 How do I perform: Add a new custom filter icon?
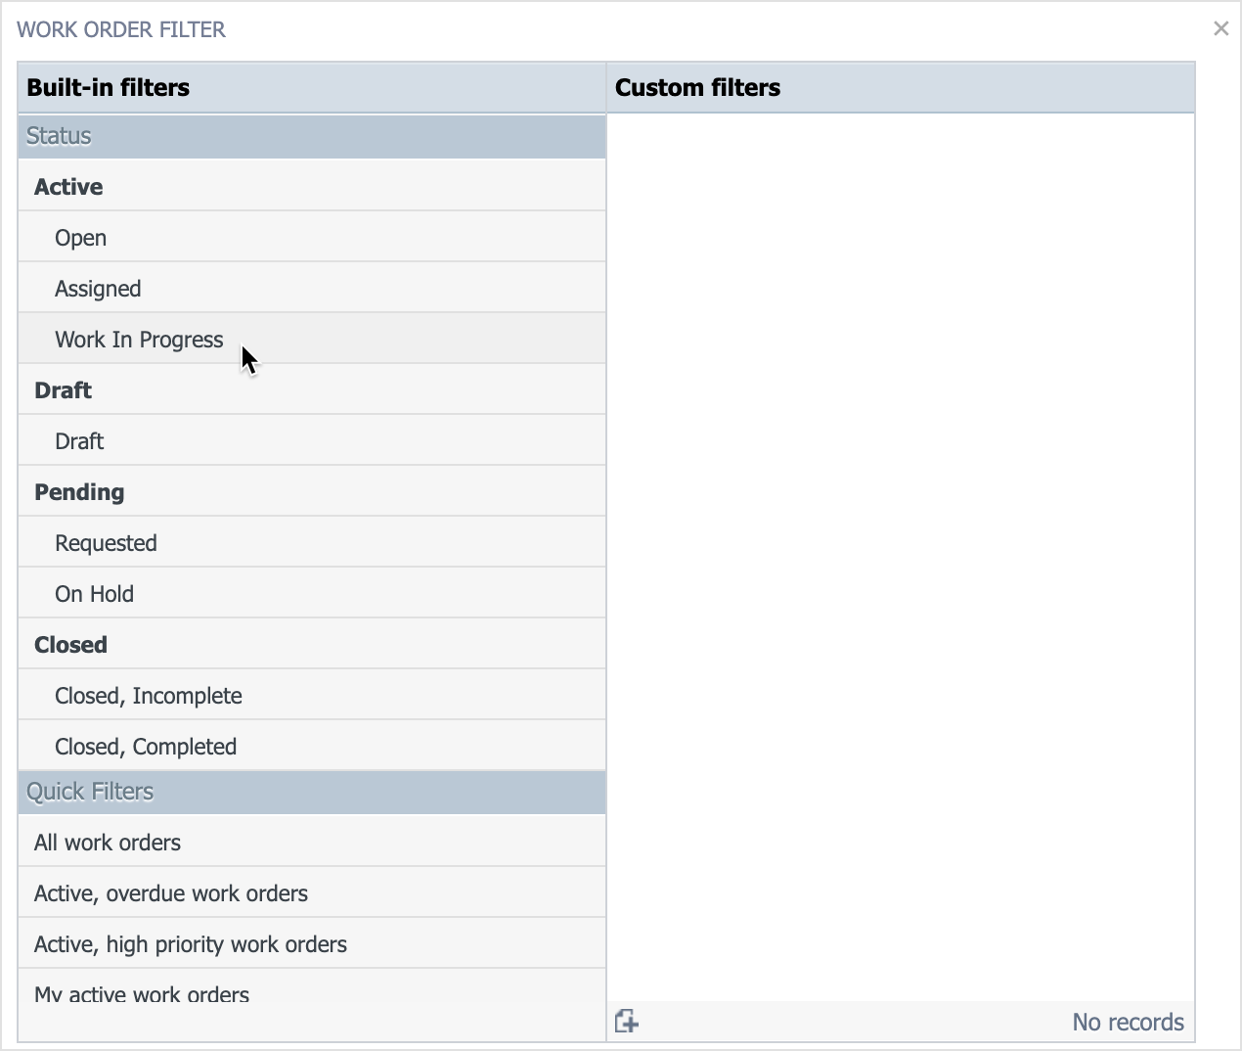pyautogui.click(x=627, y=1022)
